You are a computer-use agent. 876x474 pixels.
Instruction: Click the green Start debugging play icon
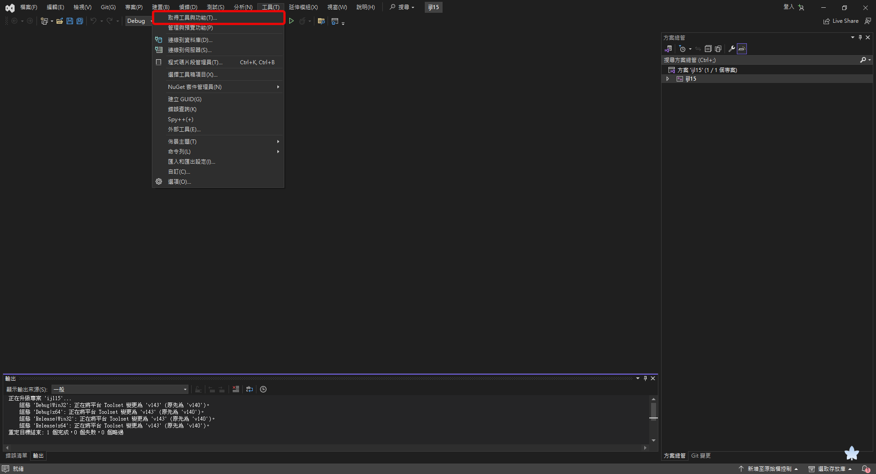point(291,21)
